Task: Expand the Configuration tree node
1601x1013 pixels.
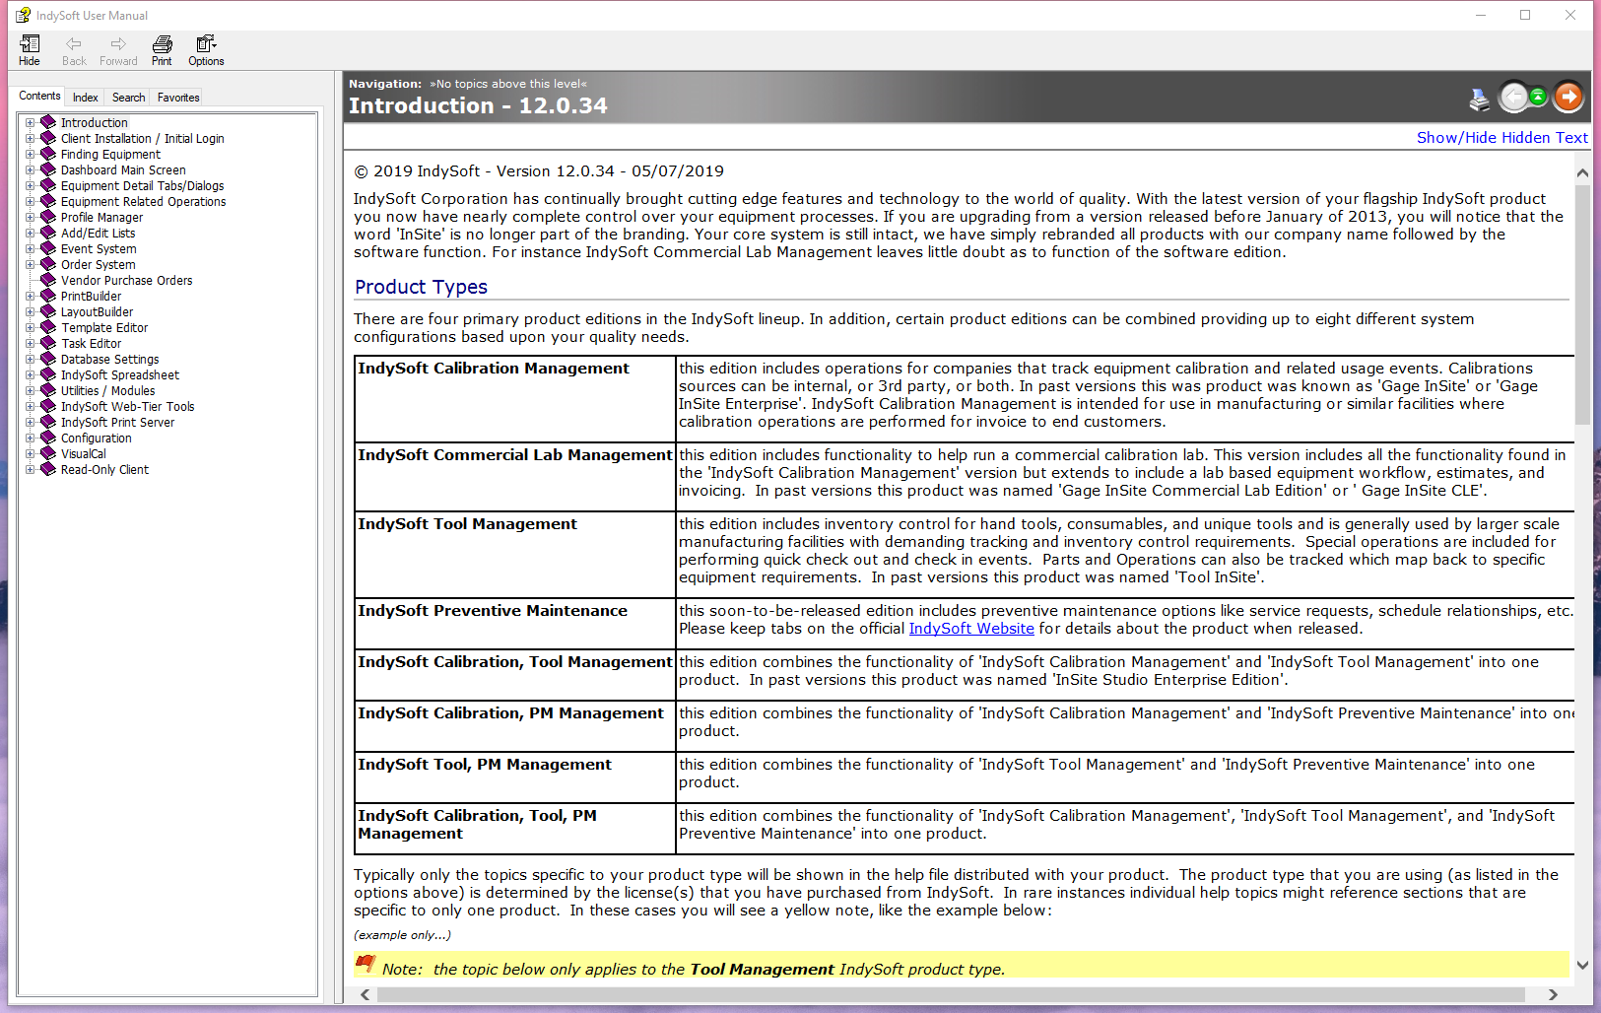Action: pyautogui.click(x=30, y=439)
